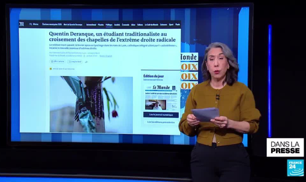Open the Le Monde front page thumbnail
The height and width of the screenshot is (182, 306).
click(x=161, y=97)
